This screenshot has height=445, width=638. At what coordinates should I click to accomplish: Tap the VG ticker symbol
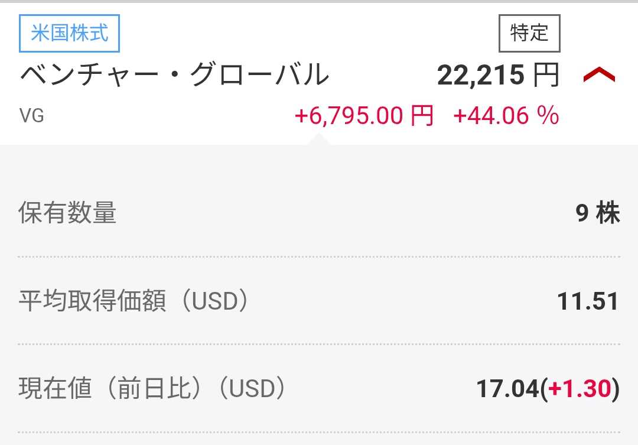tap(32, 116)
